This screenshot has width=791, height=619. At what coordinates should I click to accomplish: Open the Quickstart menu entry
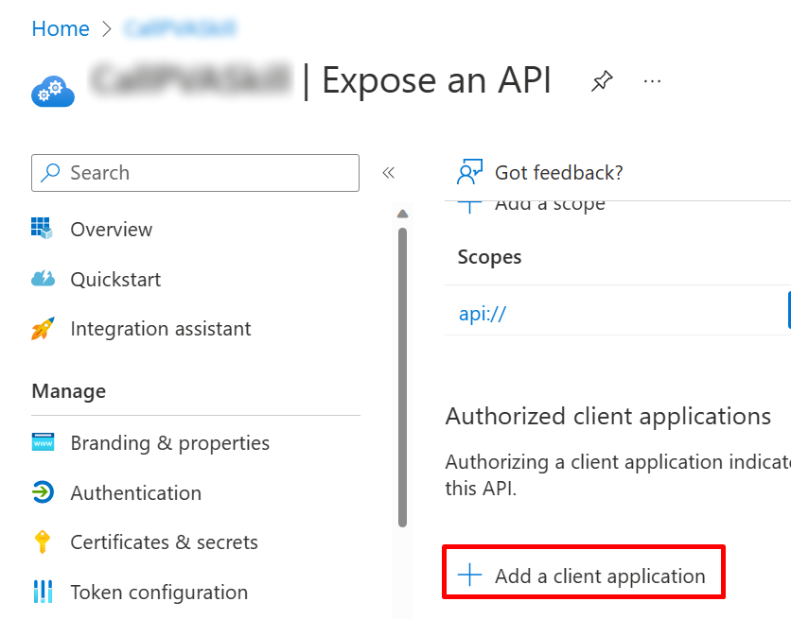click(115, 279)
